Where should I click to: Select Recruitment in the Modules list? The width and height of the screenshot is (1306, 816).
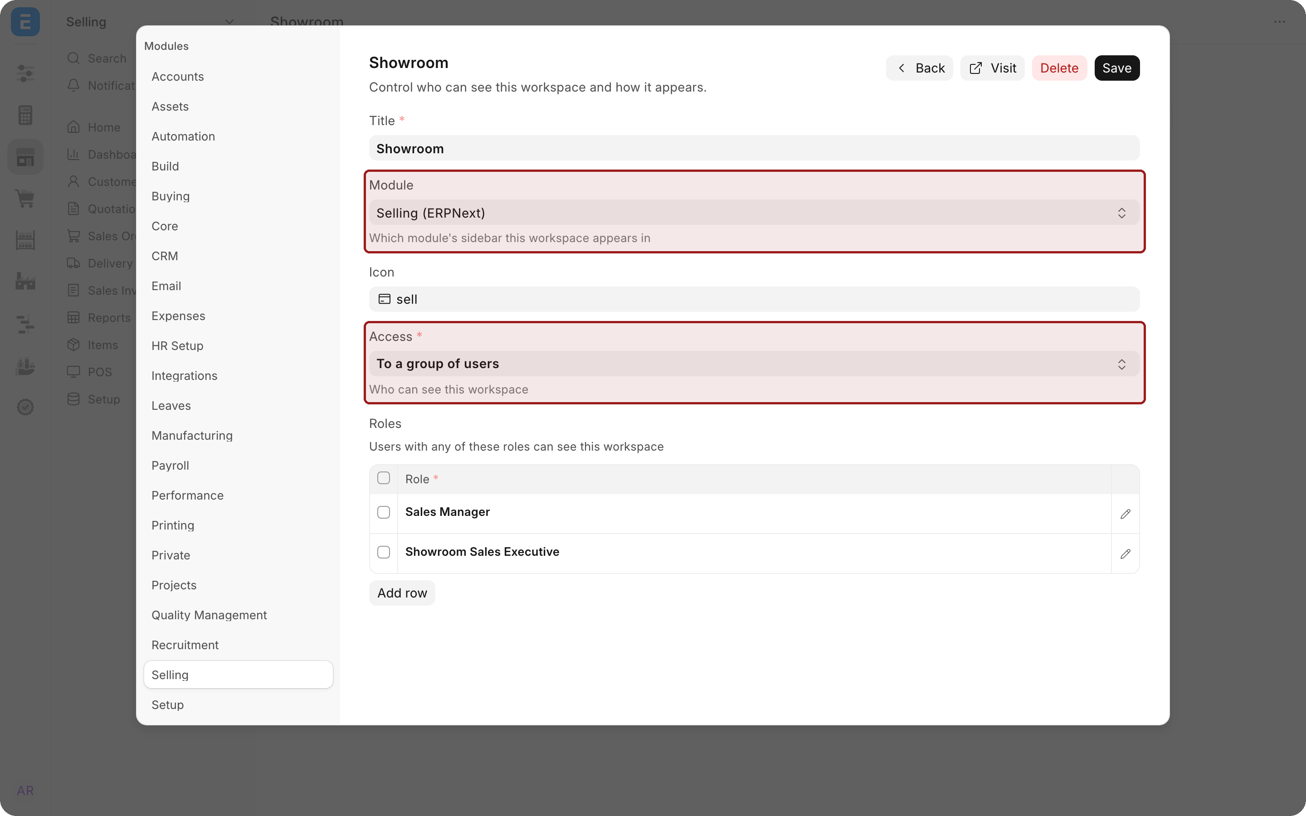pyautogui.click(x=239, y=645)
